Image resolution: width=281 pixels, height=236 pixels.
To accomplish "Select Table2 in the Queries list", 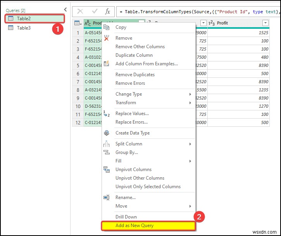I will pyautogui.click(x=34, y=19).
